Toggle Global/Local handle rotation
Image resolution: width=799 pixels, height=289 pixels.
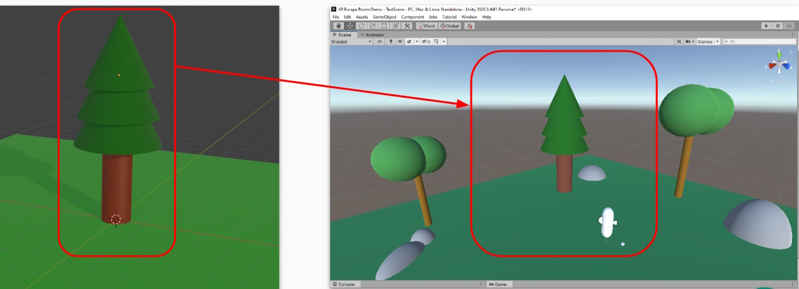click(449, 26)
